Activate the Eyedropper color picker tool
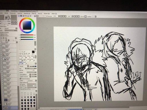 pyautogui.click(x=29, y=54)
